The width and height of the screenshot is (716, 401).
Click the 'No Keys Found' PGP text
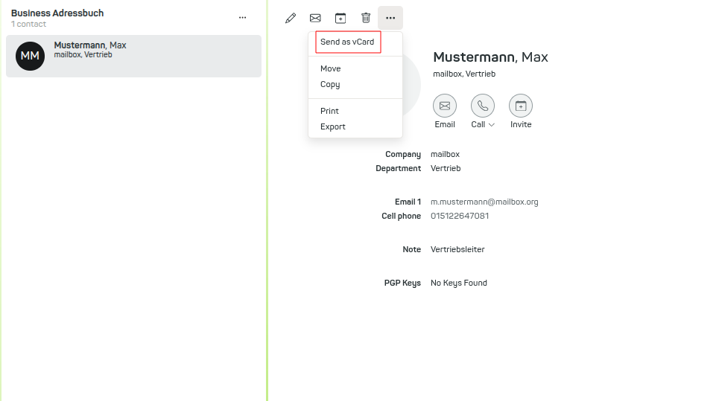[x=459, y=283]
